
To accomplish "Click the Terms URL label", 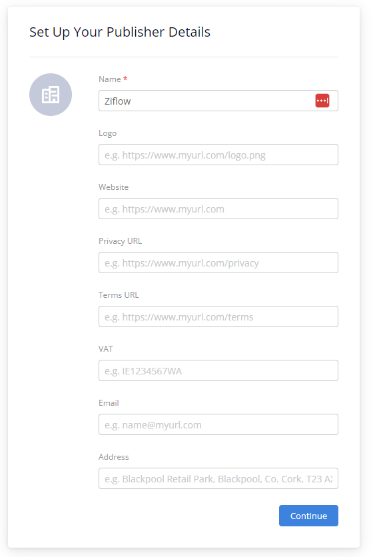I will (119, 295).
